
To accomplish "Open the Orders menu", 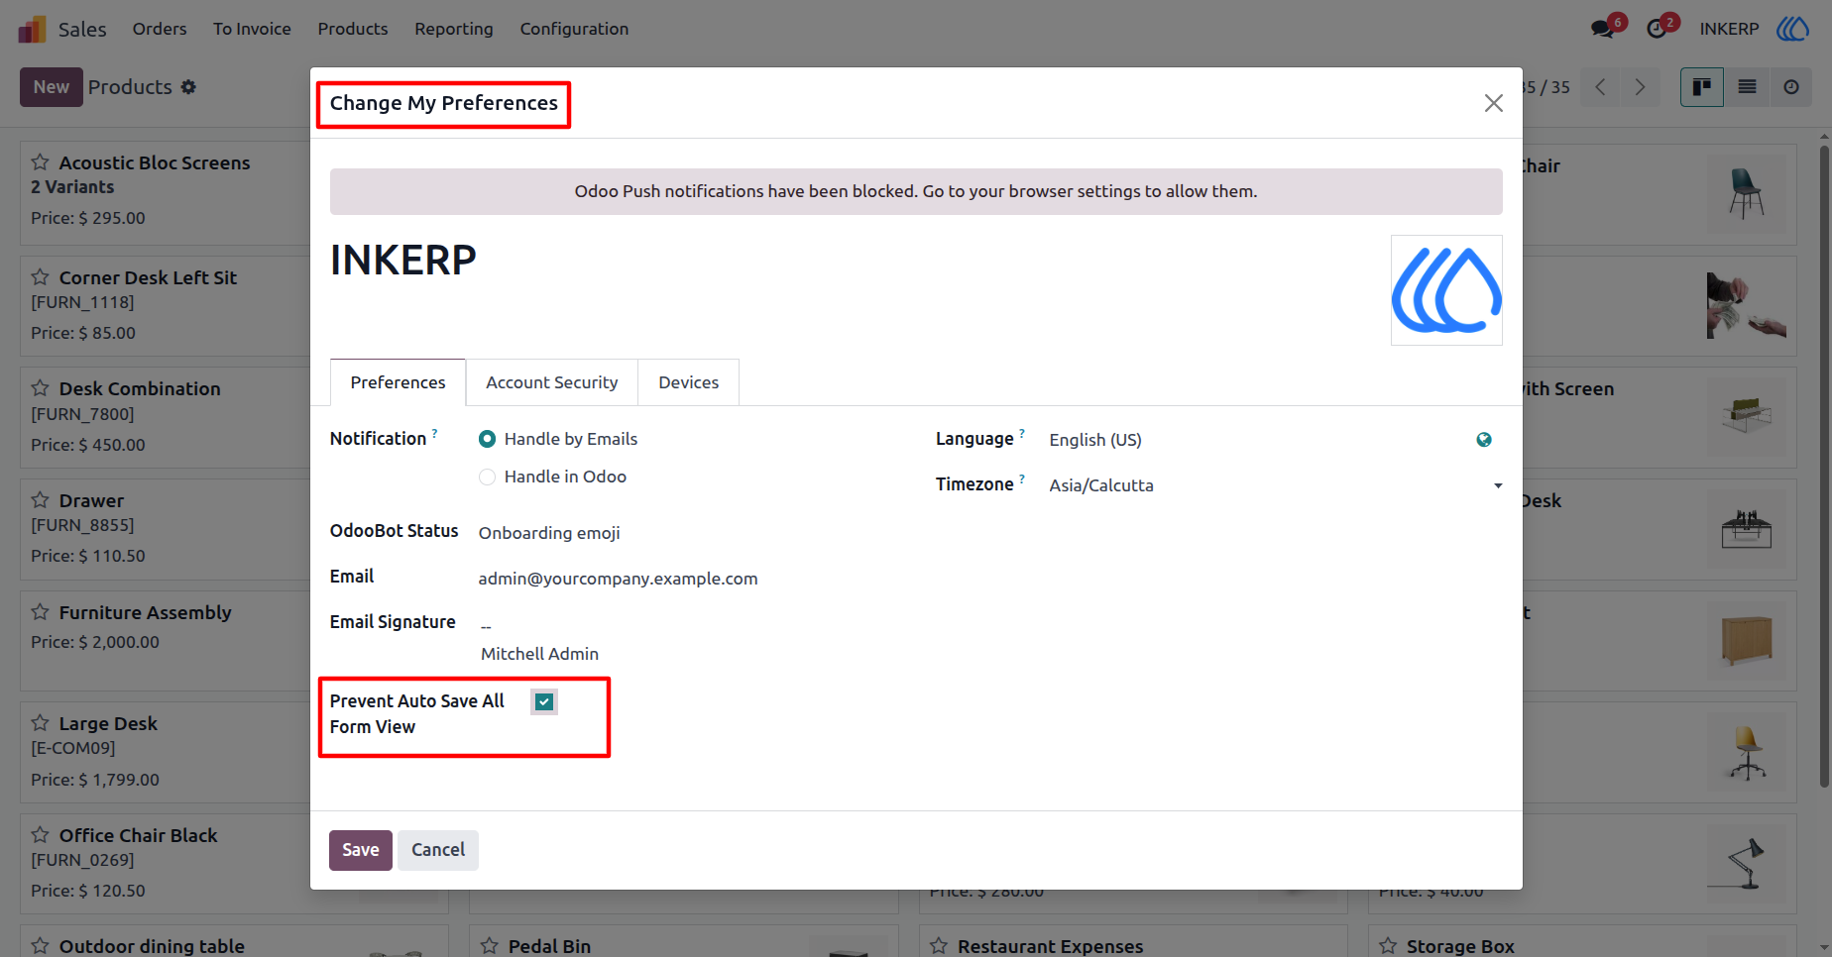I will tap(160, 29).
